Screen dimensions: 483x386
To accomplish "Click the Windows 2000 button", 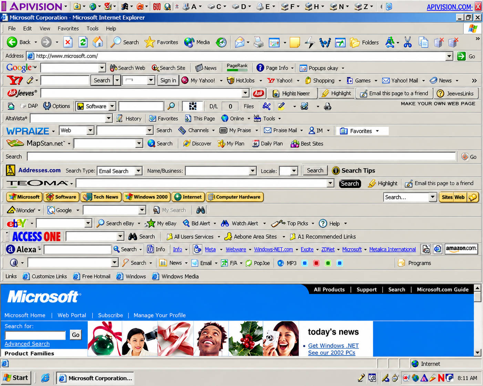I will 146,197.
